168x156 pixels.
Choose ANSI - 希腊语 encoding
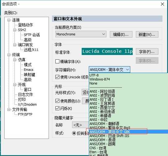pos(128,116)
